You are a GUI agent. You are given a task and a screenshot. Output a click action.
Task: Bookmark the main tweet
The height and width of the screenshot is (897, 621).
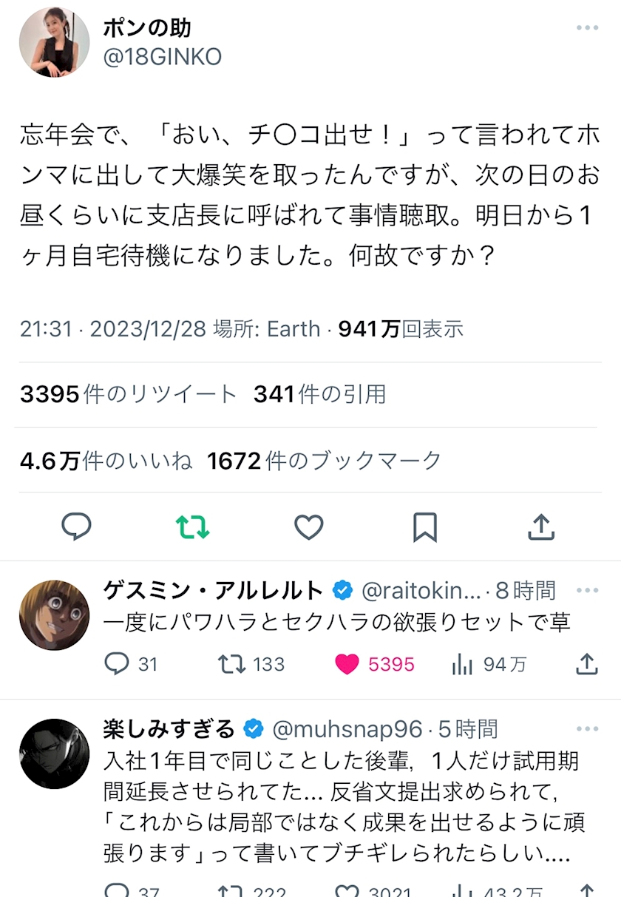point(425,527)
